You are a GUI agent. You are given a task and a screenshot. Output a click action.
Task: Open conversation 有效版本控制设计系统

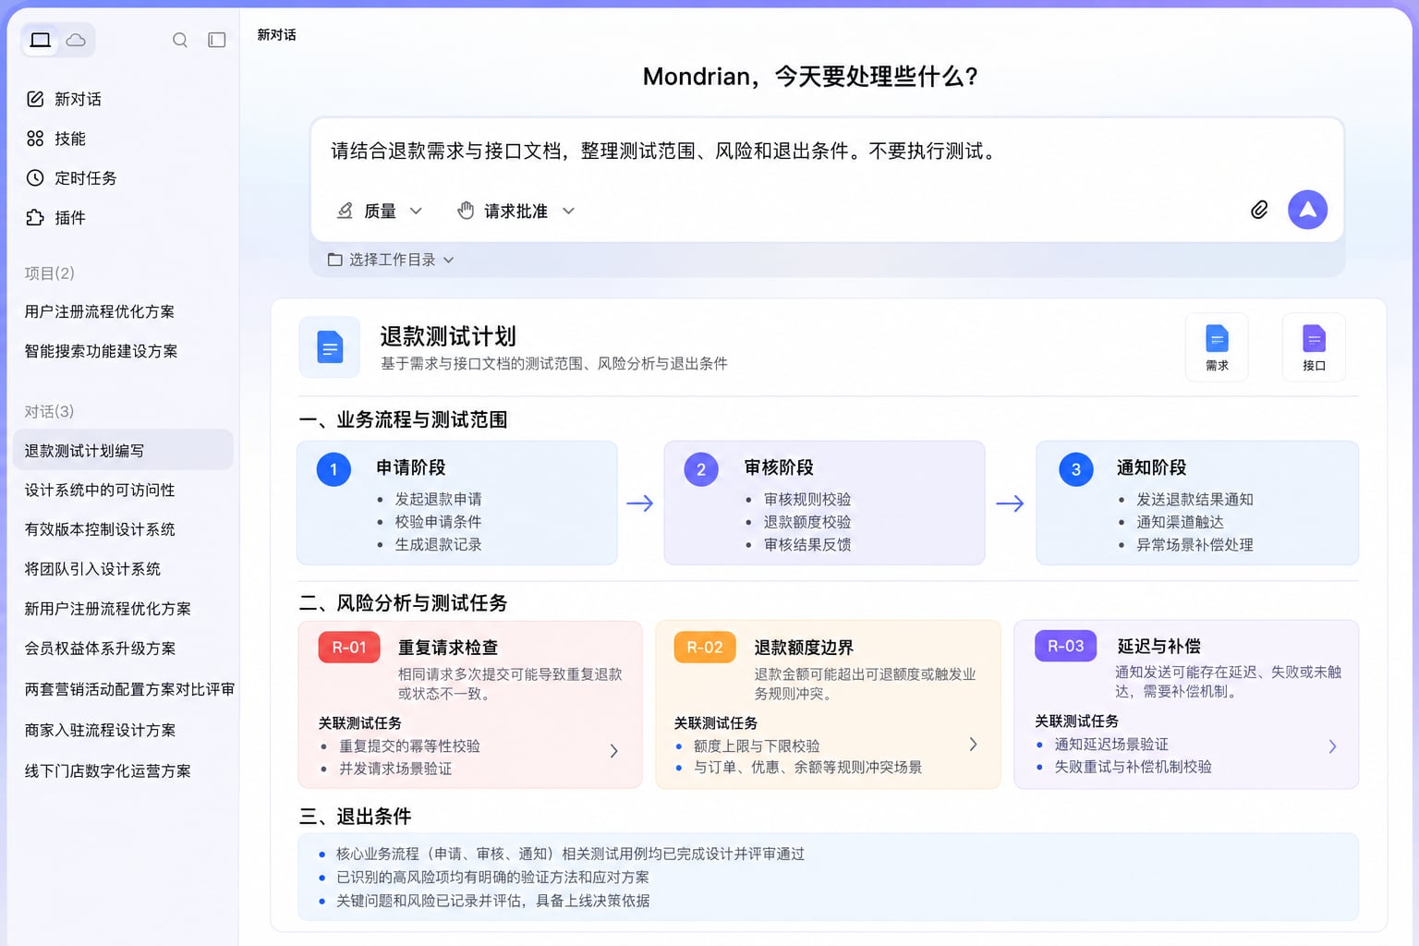tap(100, 529)
